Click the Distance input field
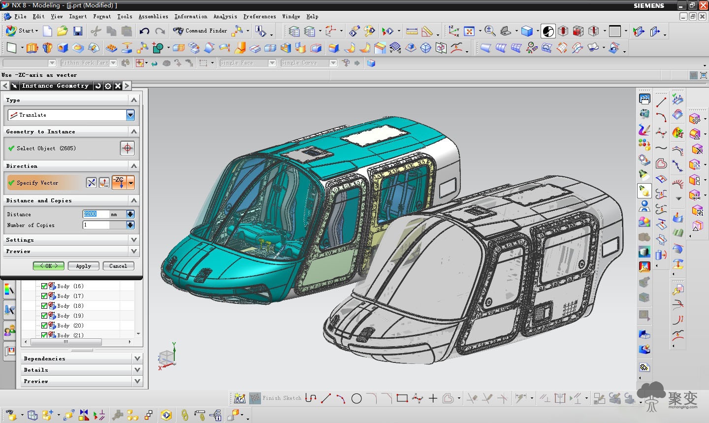 [x=96, y=214]
